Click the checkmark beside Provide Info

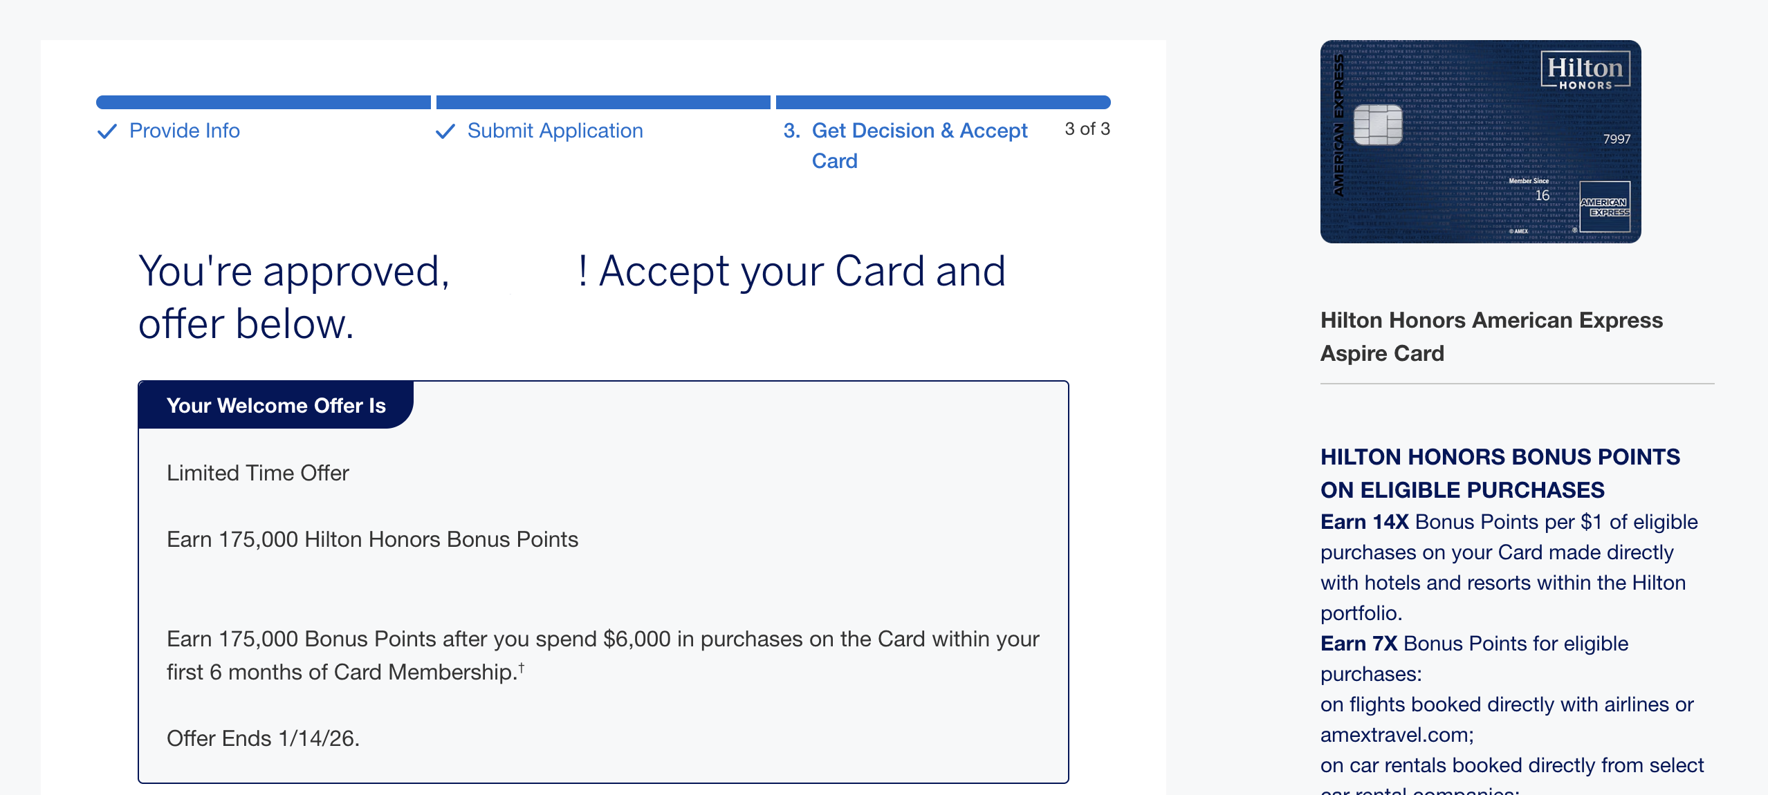107,131
